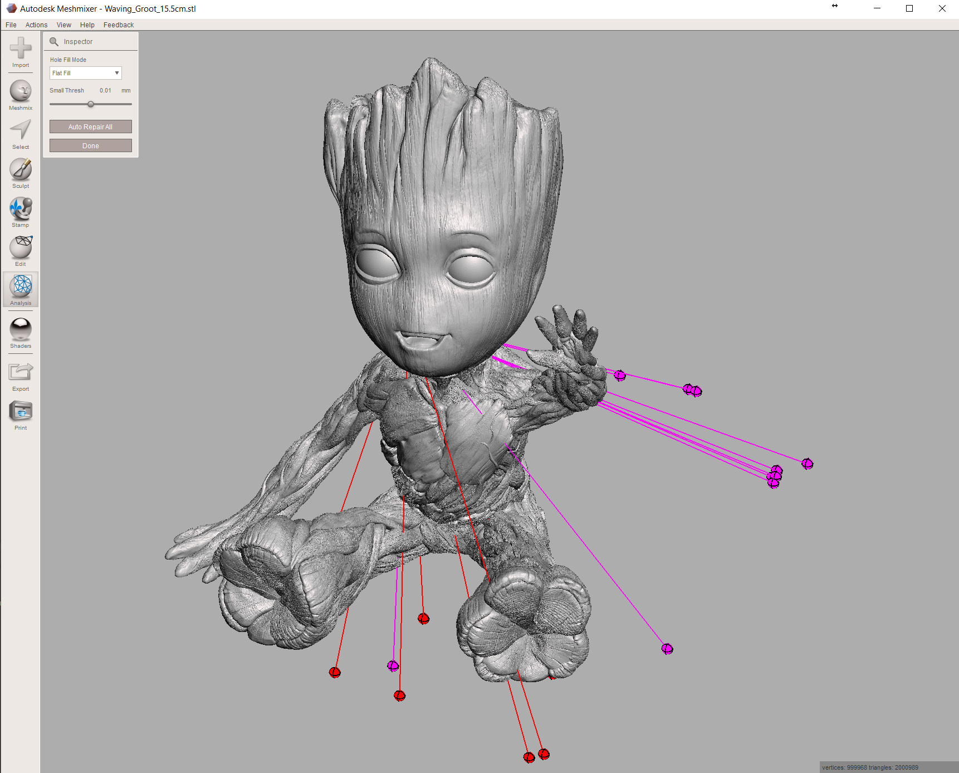Open the View menu
The height and width of the screenshot is (773, 959).
pyautogui.click(x=63, y=25)
